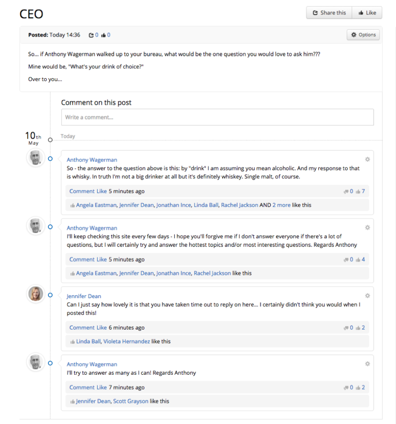Click the thumbs-up count on Anthony's first comment

[x=363, y=191]
